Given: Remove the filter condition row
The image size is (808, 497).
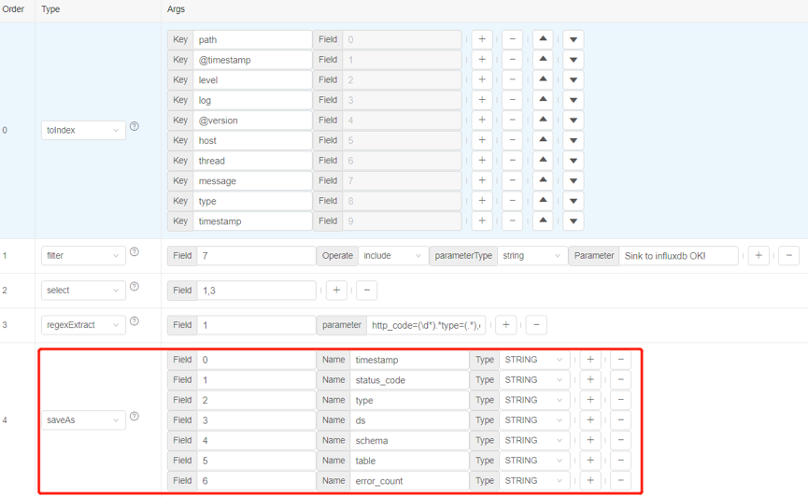Looking at the screenshot, I should tap(789, 256).
